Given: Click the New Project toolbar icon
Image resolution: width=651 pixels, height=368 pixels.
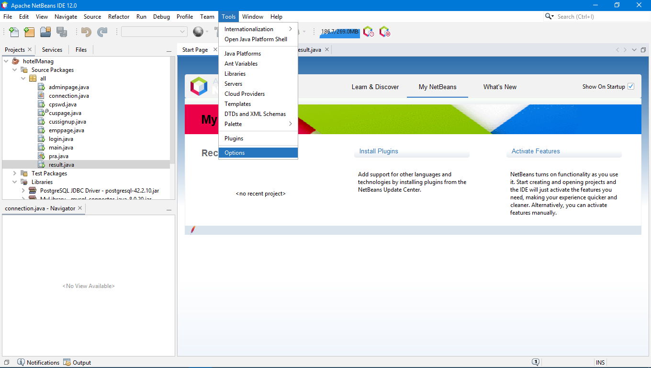Looking at the screenshot, I should coord(29,32).
